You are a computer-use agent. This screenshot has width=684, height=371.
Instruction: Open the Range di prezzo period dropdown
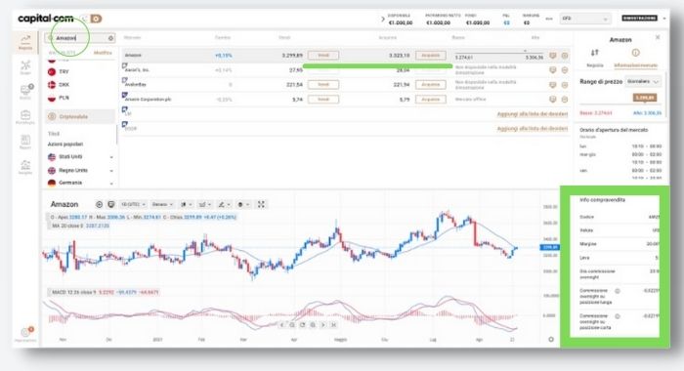[x=643, y=82]
